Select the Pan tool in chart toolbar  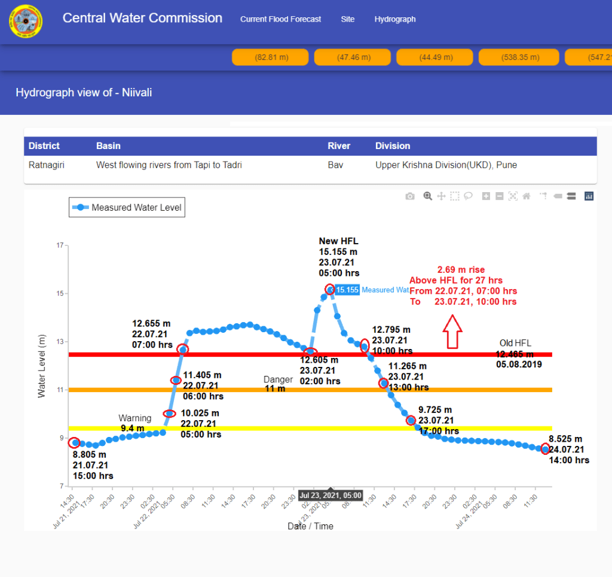coord(441,196)
